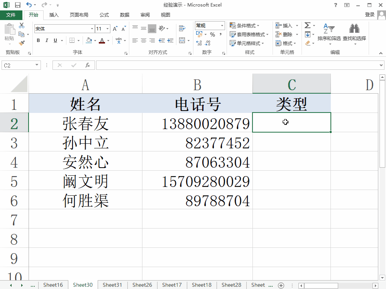Viewport: 386px width, 289px height.
Task: Open the 常规 number format dropdown
Action: (x=222, y=26)
